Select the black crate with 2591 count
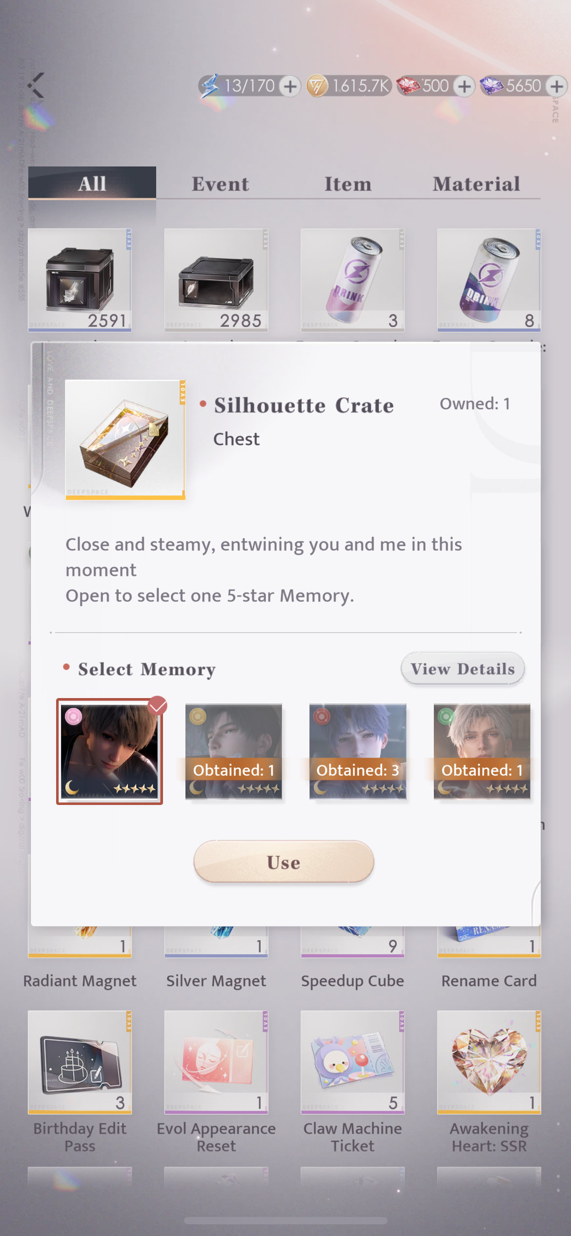The width and height of the screenshot is (571, 1236). click(x=80, y=280)
